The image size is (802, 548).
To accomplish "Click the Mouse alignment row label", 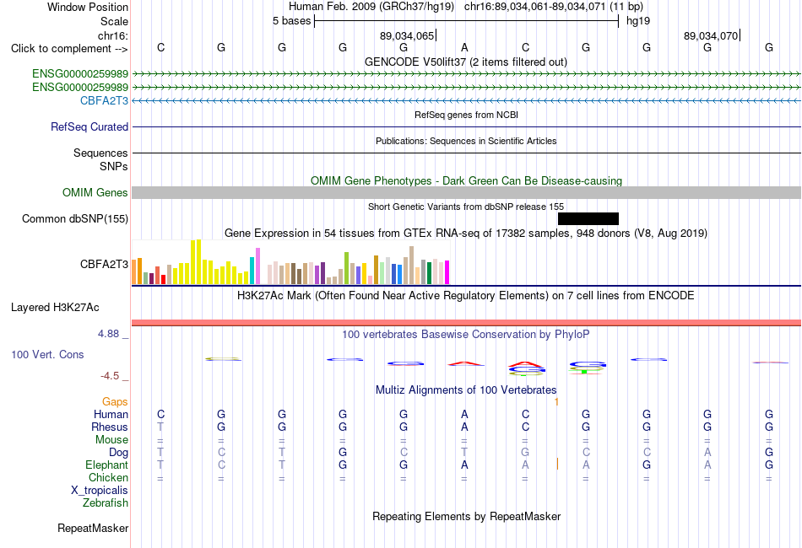I will coord(111,440).
